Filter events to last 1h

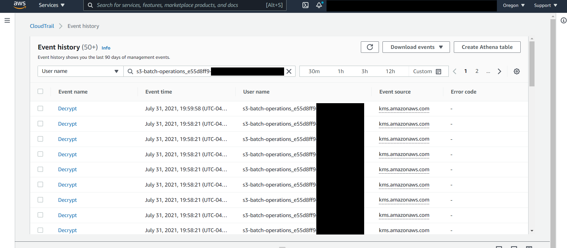click(341, 71)
